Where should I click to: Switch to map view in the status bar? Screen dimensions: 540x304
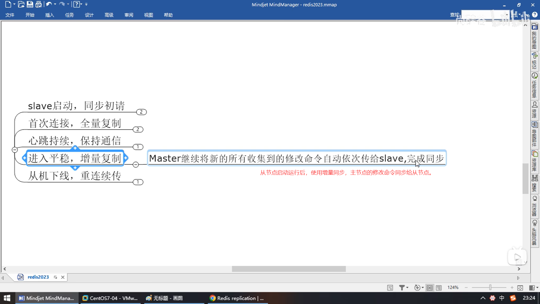[429, 288]
